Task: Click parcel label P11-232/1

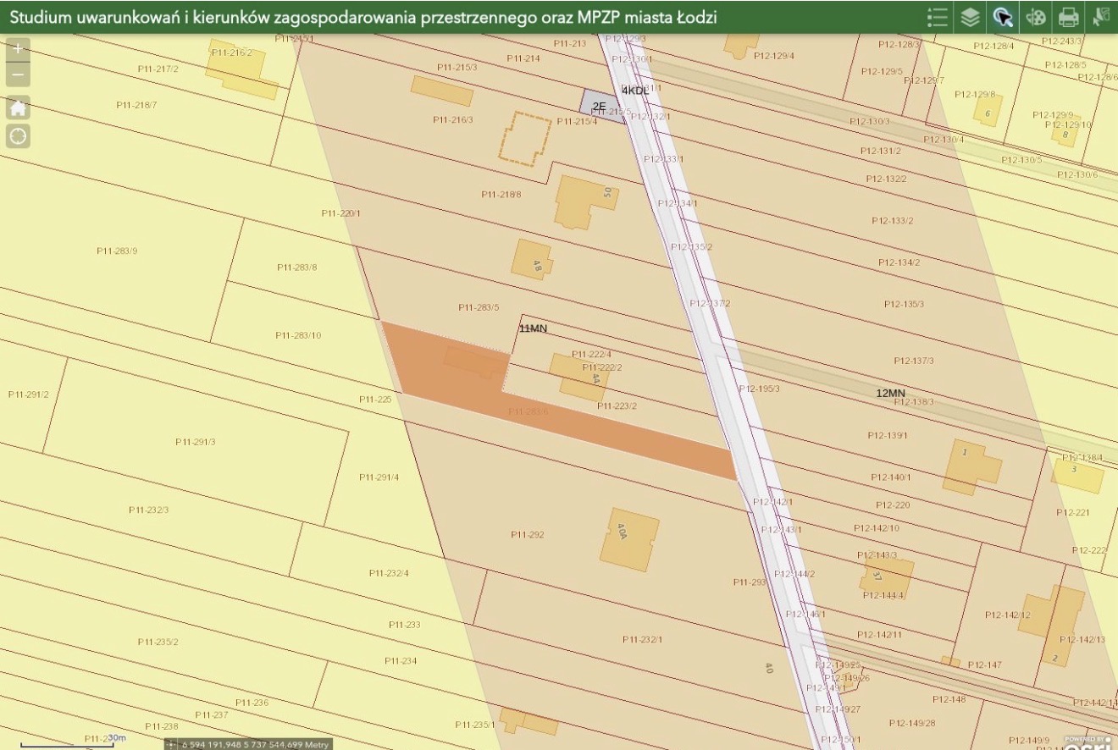Action: (643, 639)
